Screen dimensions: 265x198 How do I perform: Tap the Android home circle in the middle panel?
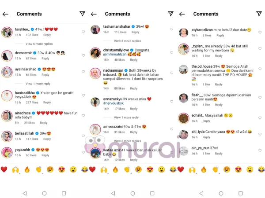point(132,193)
